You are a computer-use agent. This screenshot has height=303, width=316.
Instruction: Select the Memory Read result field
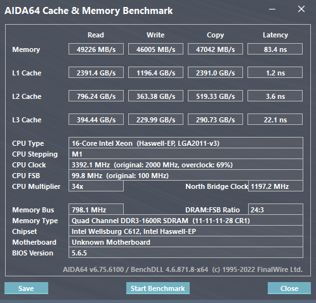pos(96,49)
